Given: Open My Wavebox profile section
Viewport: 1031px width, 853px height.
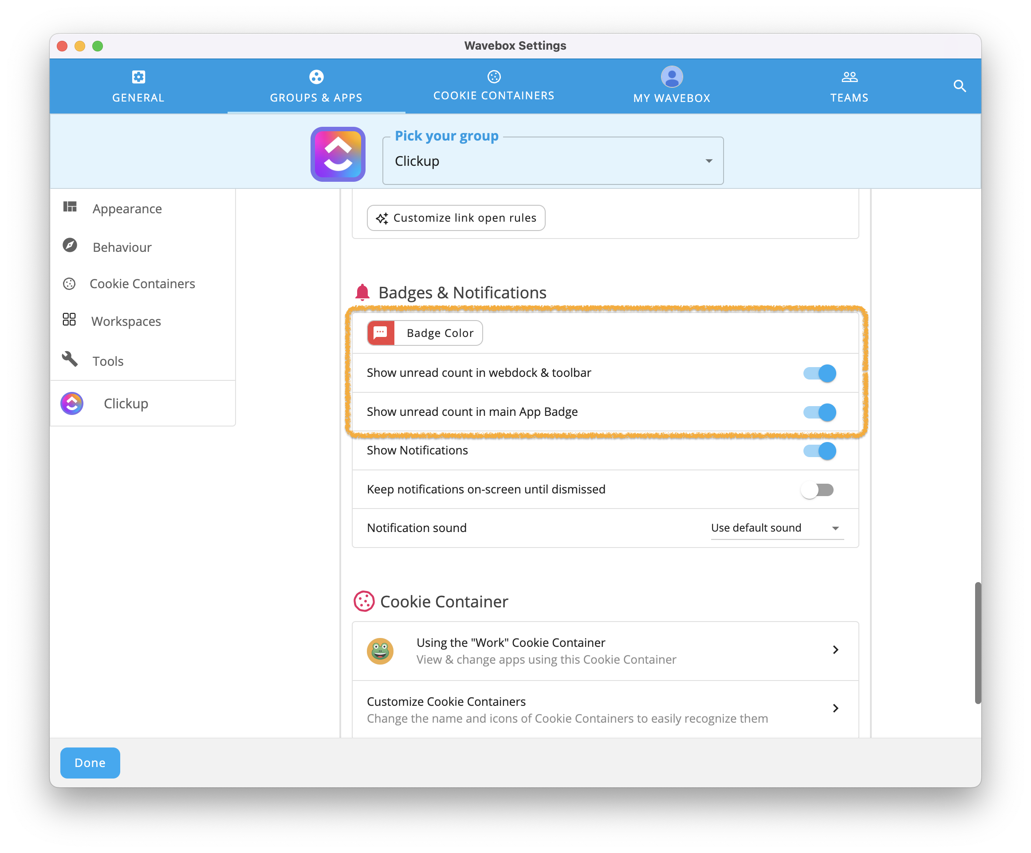Looking at the screenshot, I should [x=670, y=86].
